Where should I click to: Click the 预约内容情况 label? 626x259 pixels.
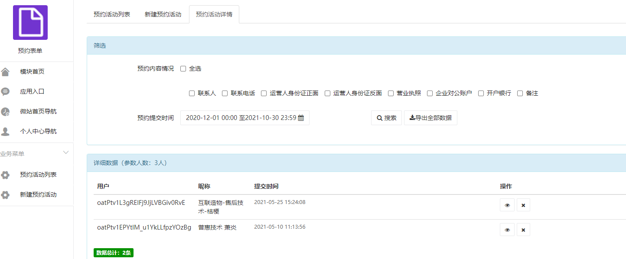(156, 68)
